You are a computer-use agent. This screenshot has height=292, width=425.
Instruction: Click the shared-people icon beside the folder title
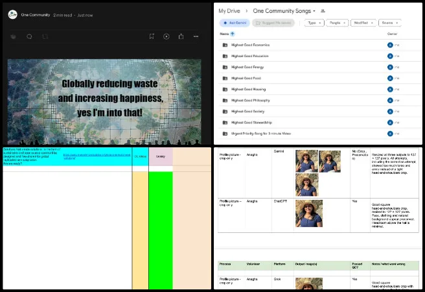[323, 11]
